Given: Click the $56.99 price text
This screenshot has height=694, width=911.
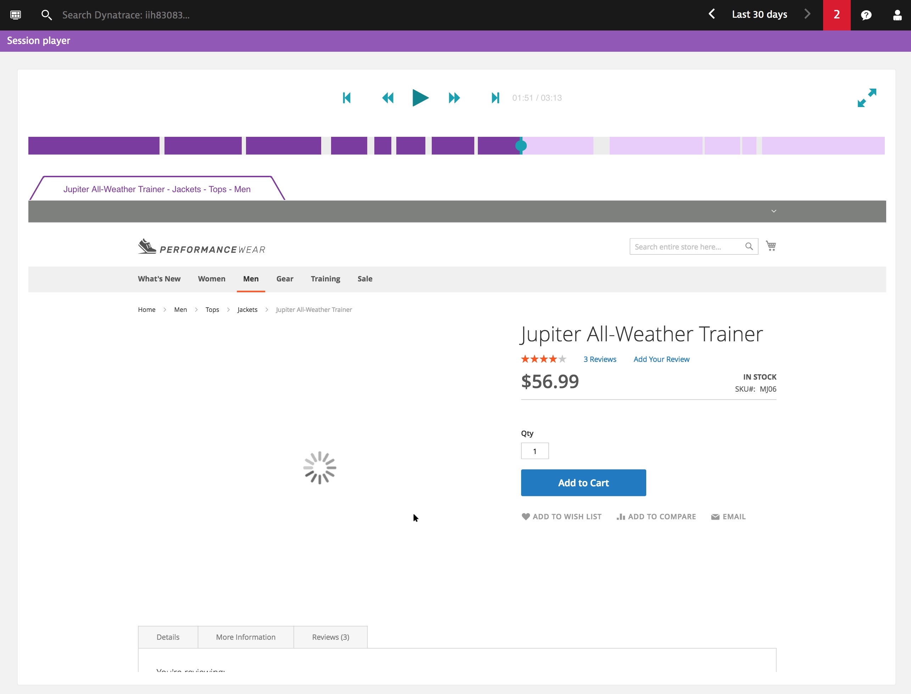Looking at the screenshot, I should (x=550, y=381).
